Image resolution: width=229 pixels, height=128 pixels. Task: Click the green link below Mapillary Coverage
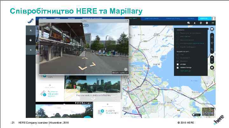[185, 71]
